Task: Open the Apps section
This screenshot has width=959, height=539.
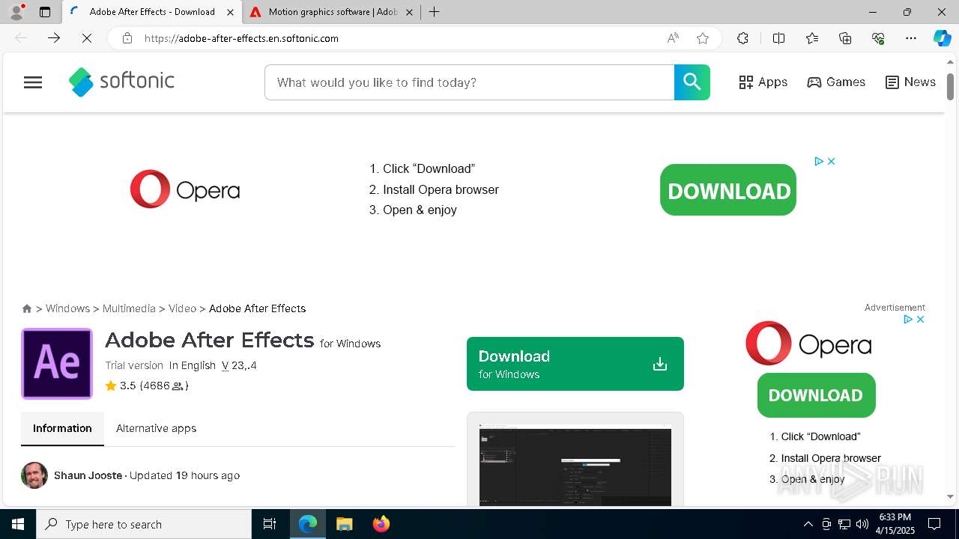Action: click(x=763, y=82)
